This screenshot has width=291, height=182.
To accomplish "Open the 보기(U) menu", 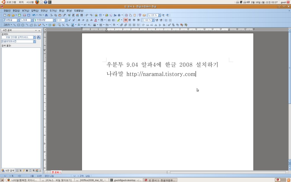I will pos(25,11).
